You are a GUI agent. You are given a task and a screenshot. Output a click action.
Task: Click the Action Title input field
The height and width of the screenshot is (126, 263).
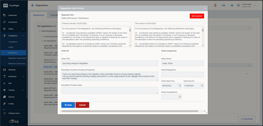click(x=110, y=63)
